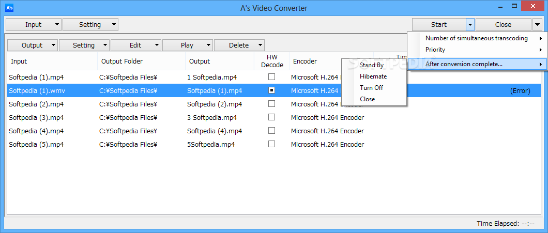
Task: Open the top Input dropdown arrow
Action: pyautogui.click(x=57, y=24)
